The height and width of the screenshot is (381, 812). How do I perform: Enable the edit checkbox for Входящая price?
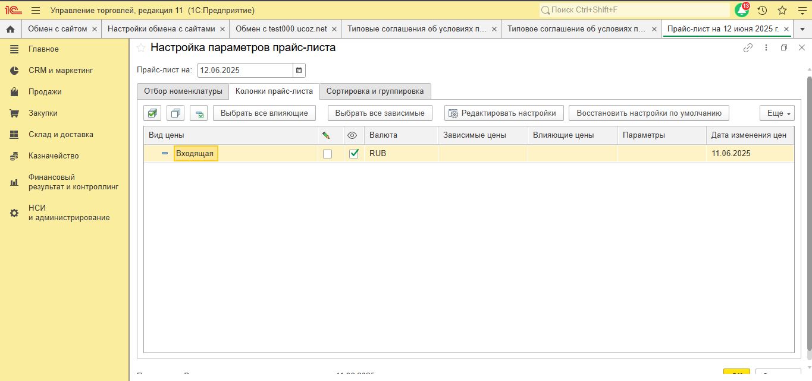coord(327,154)
